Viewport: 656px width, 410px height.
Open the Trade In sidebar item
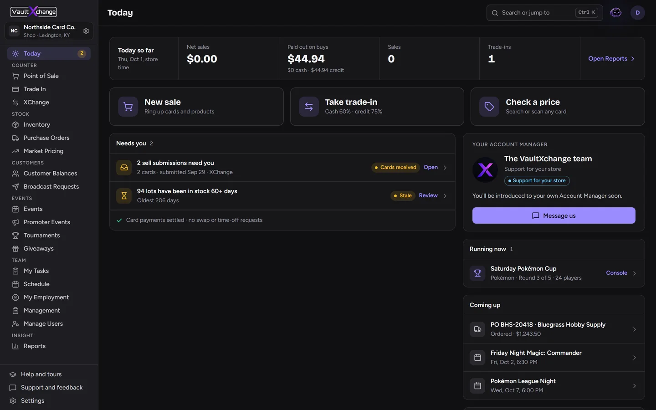click(49, 89)
